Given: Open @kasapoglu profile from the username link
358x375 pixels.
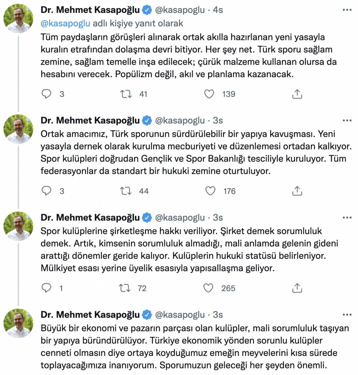Looking at the screenshot, I should tap(180, 9).
